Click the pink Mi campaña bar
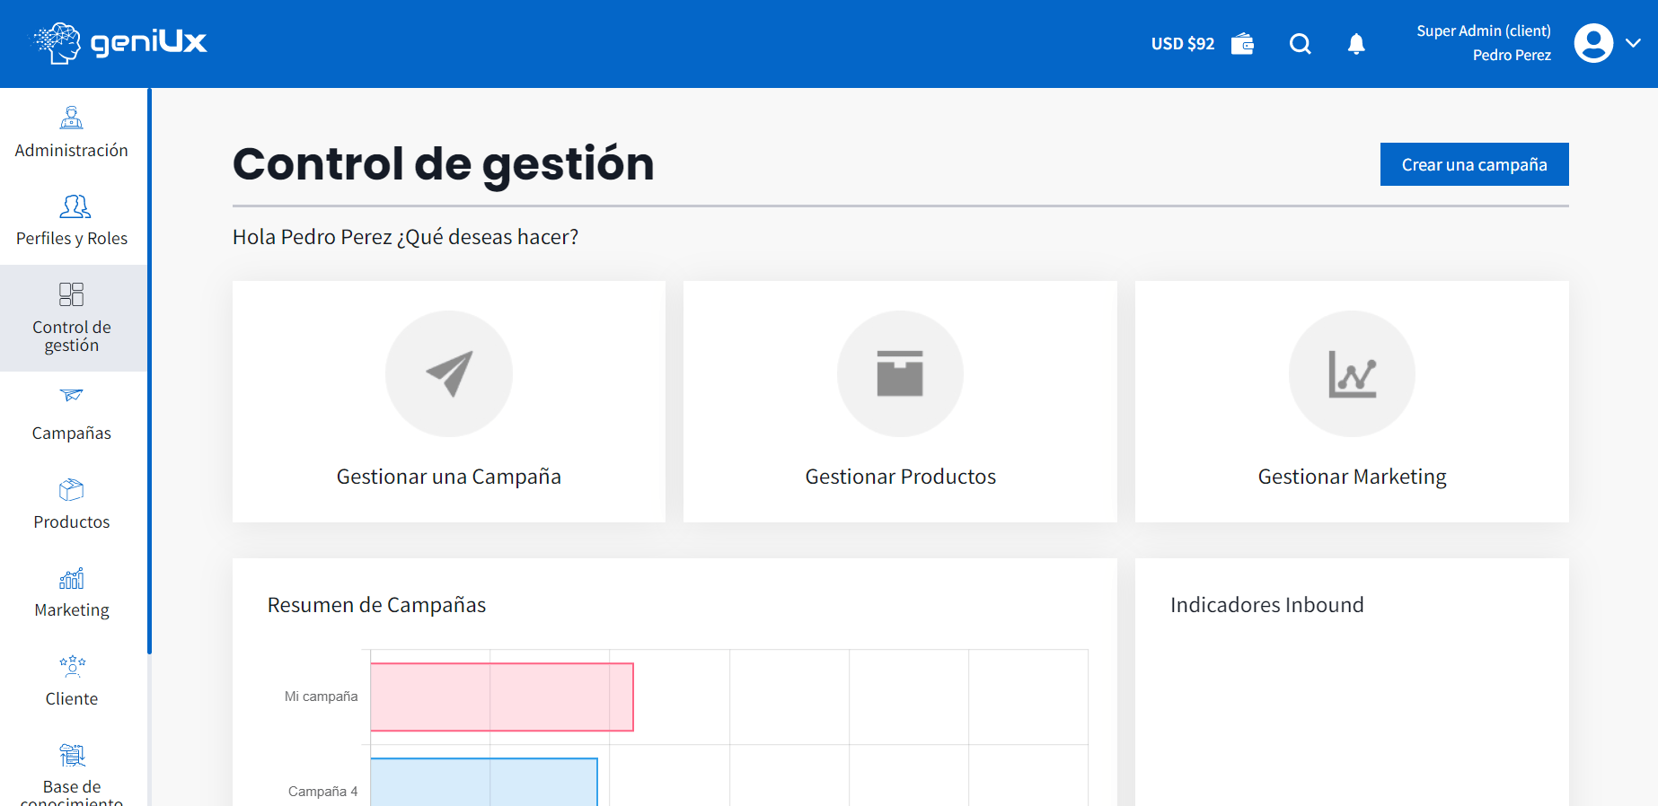The image size is (1658, 806). [501, 696]
